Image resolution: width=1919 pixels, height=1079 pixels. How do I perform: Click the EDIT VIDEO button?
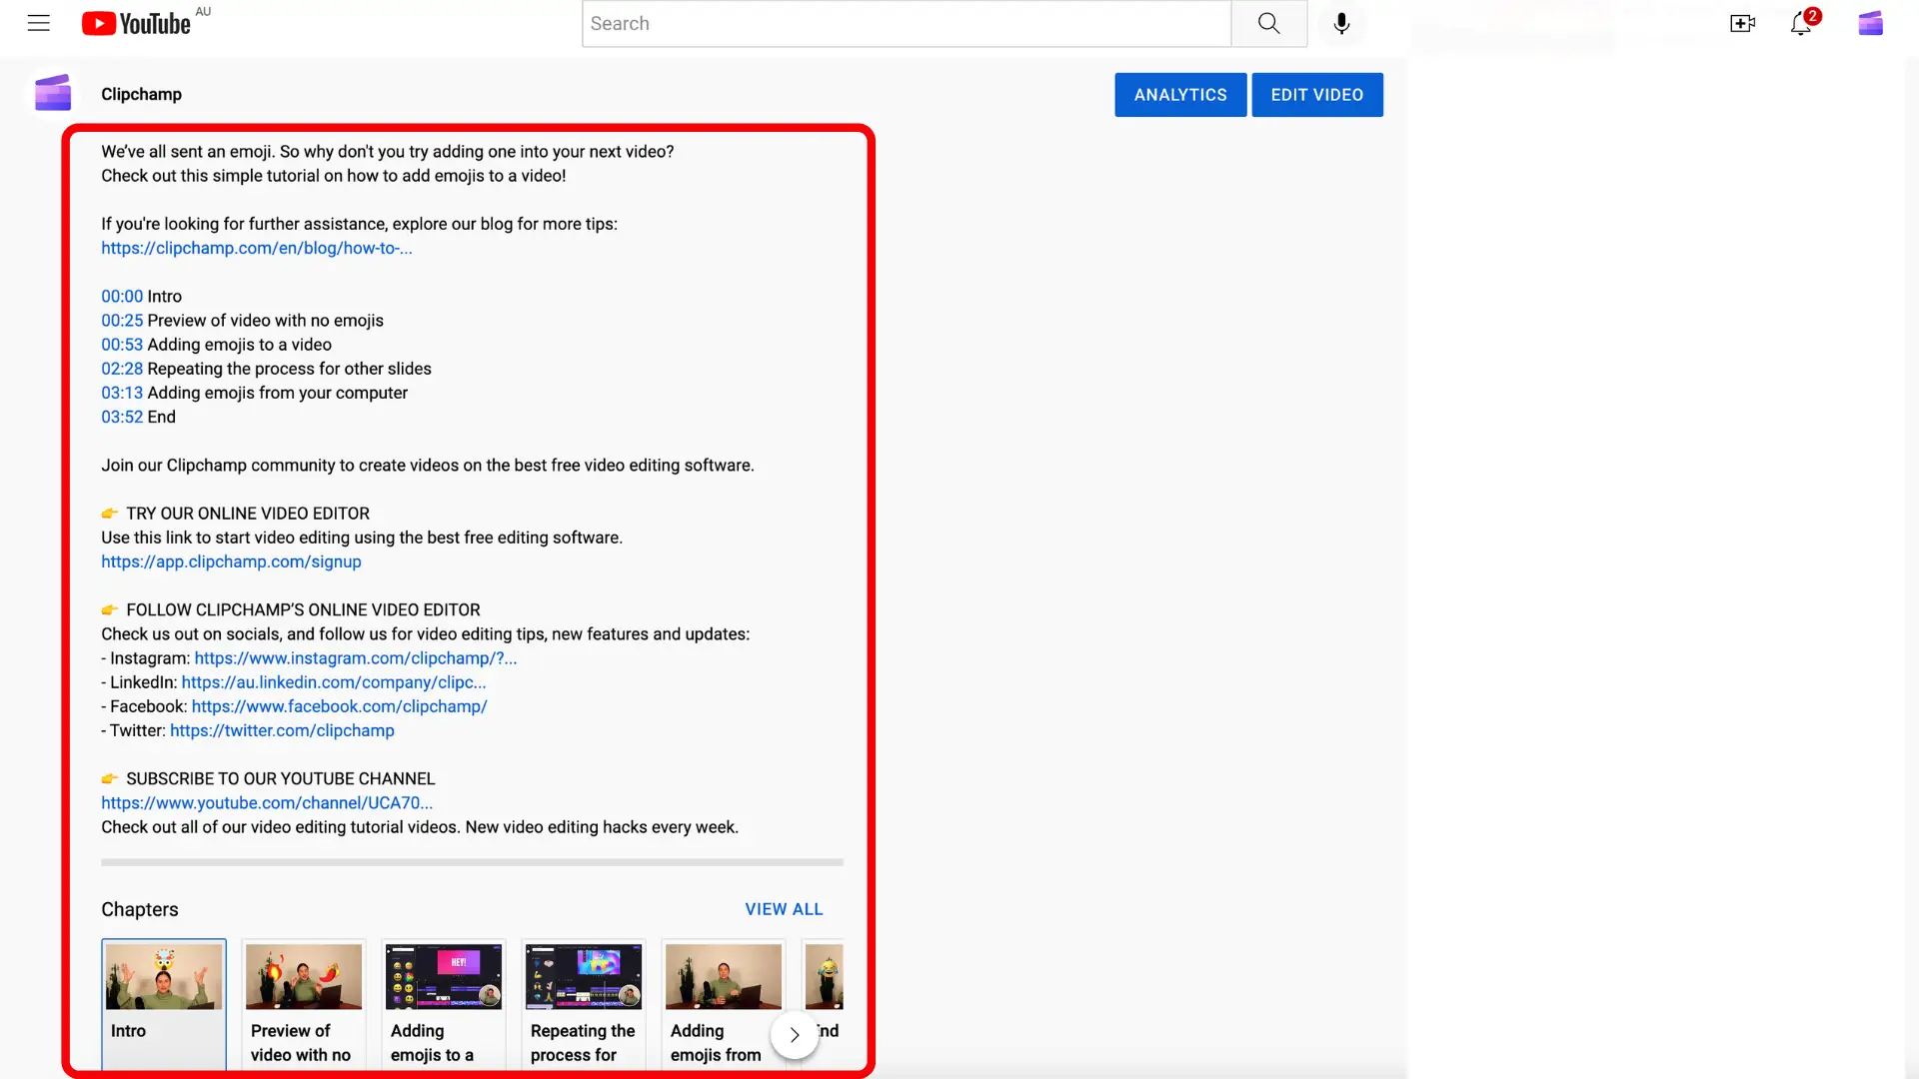point(1316,94)
